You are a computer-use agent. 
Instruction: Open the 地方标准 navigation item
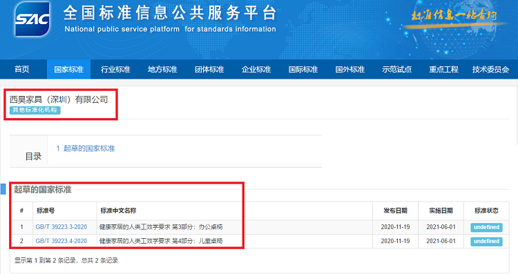162,69
